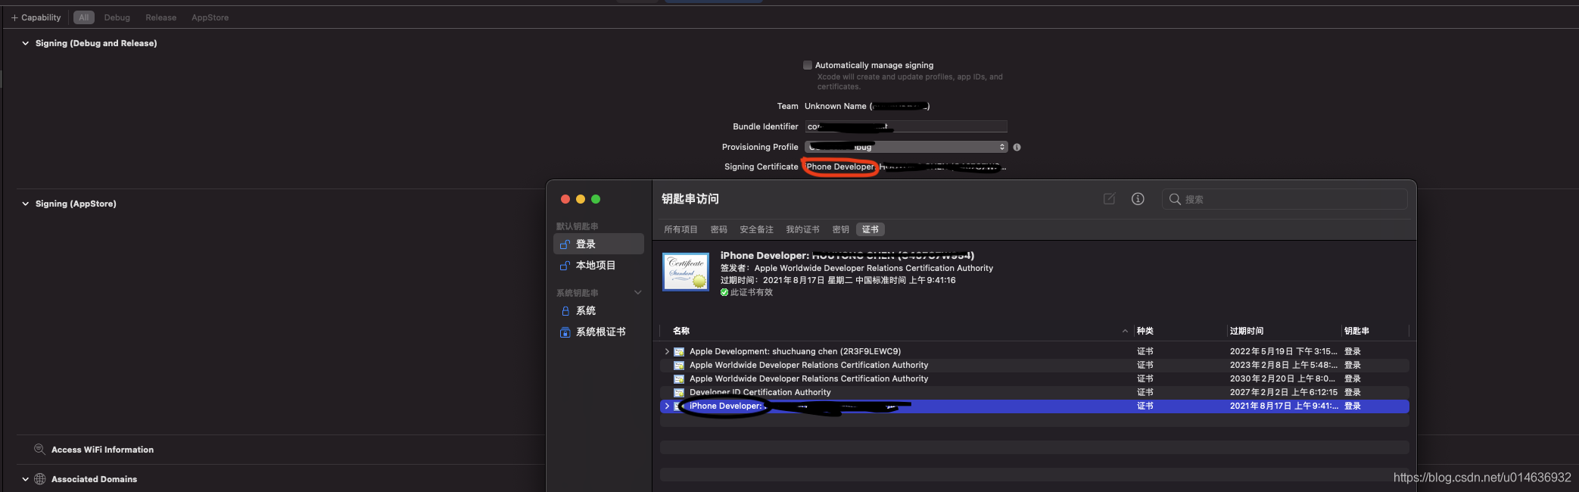Select Apple Worldwide Developer Relations row expiring 2023
This screenshot has height=492, width=1579.
[1034, 365]
